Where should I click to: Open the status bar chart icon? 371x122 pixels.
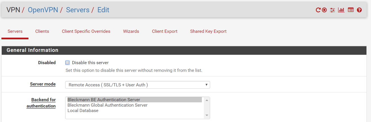click(x=341, y=10)
